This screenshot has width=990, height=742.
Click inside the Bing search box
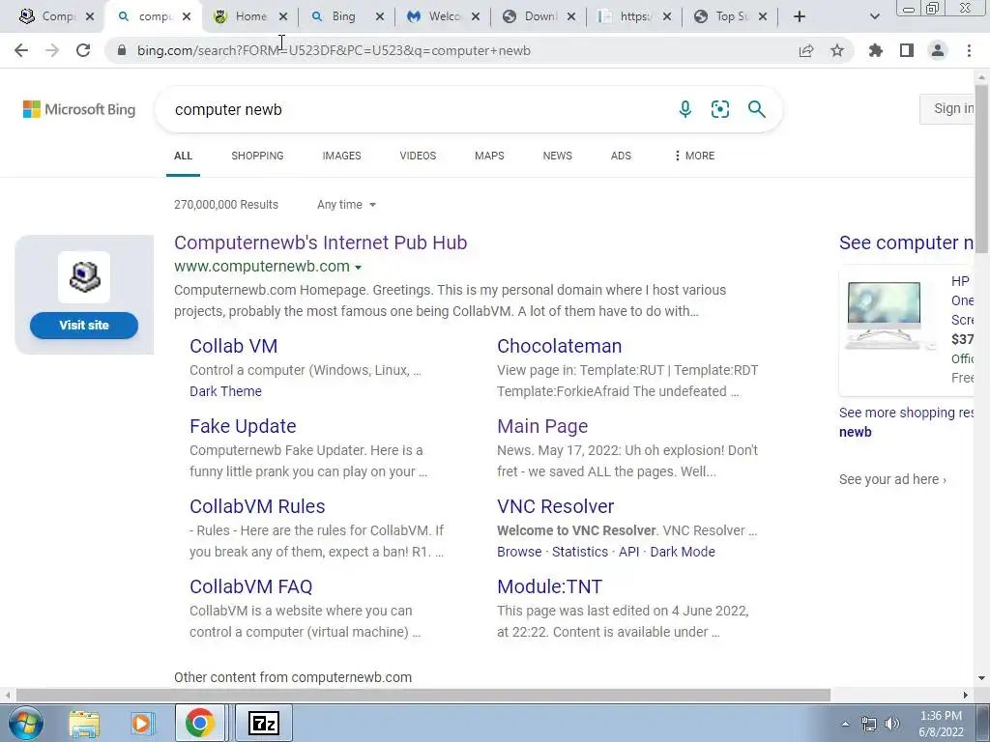(417, 109)
